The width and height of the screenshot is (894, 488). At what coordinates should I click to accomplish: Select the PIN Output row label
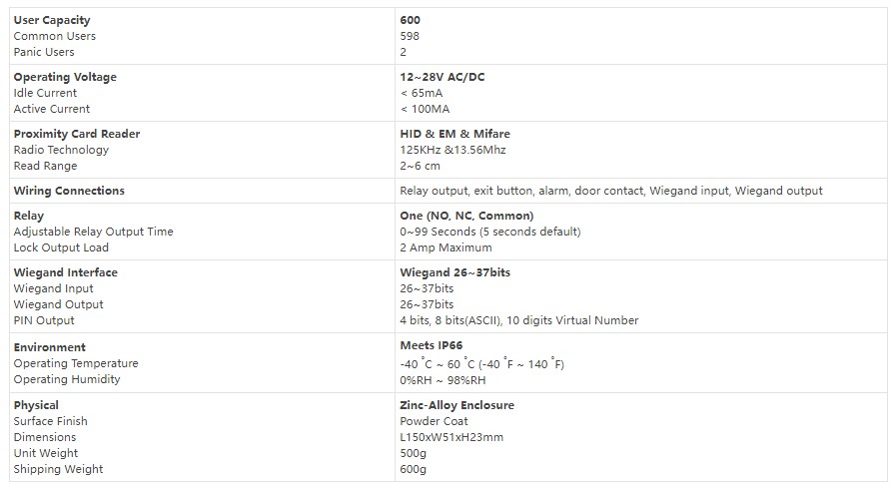click(x=44, y=320)
